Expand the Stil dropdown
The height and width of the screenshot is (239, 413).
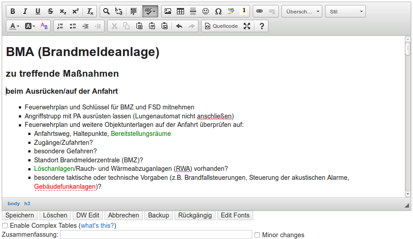345,11
